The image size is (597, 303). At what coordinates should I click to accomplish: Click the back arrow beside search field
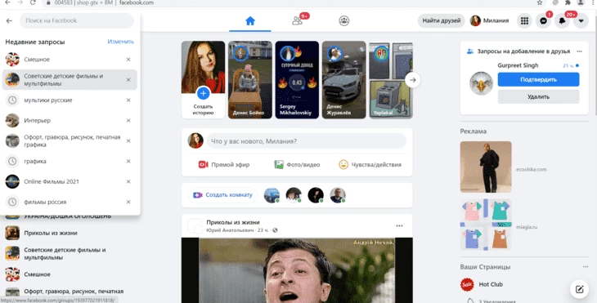[x=10, y=21]
